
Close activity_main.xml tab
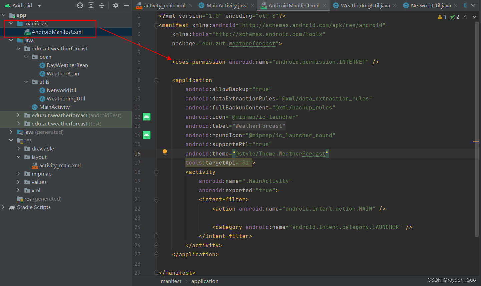pos(190,5)
